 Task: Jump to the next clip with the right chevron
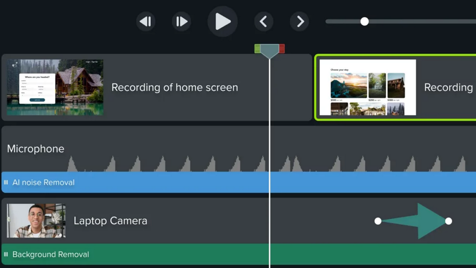tap(300, 22)
